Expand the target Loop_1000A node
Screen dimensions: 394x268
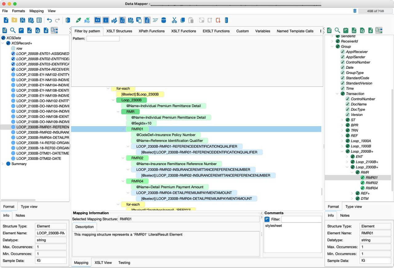pos(342,141)
